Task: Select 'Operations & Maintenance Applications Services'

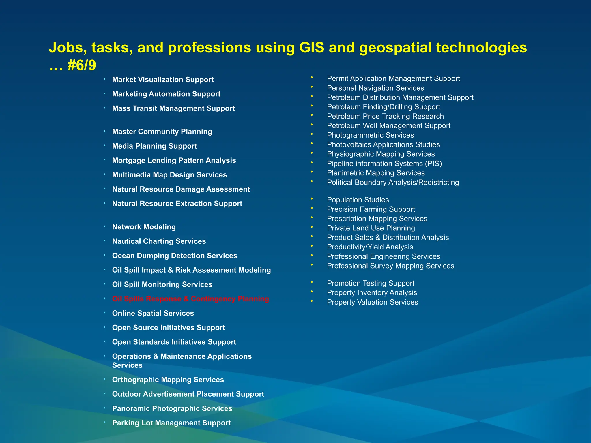Action: click(x=182, y=361)
